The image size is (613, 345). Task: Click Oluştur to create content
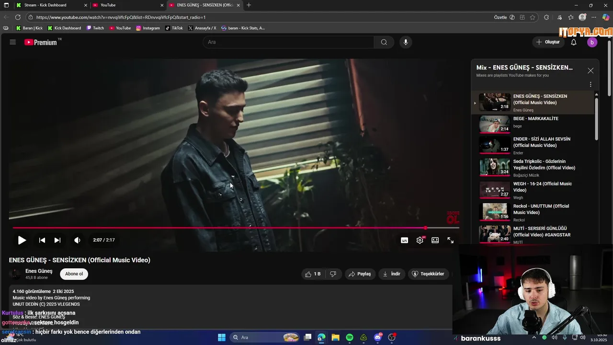pos(548,42)
